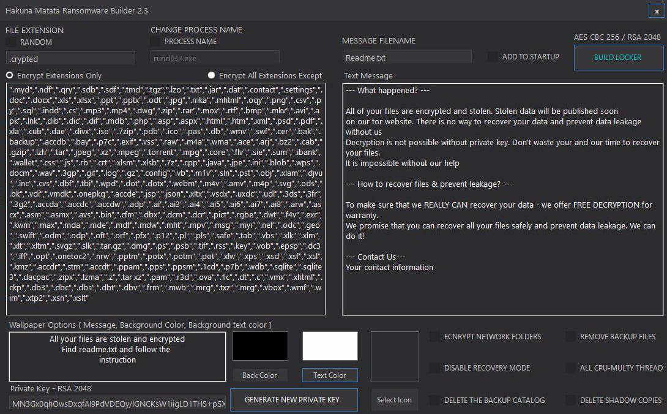Tick DELETE THE BACKUP CATALOG checkbox

click(434, 400)
